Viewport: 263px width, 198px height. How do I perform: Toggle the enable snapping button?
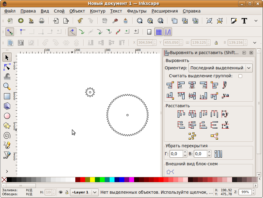click(10, 32)
